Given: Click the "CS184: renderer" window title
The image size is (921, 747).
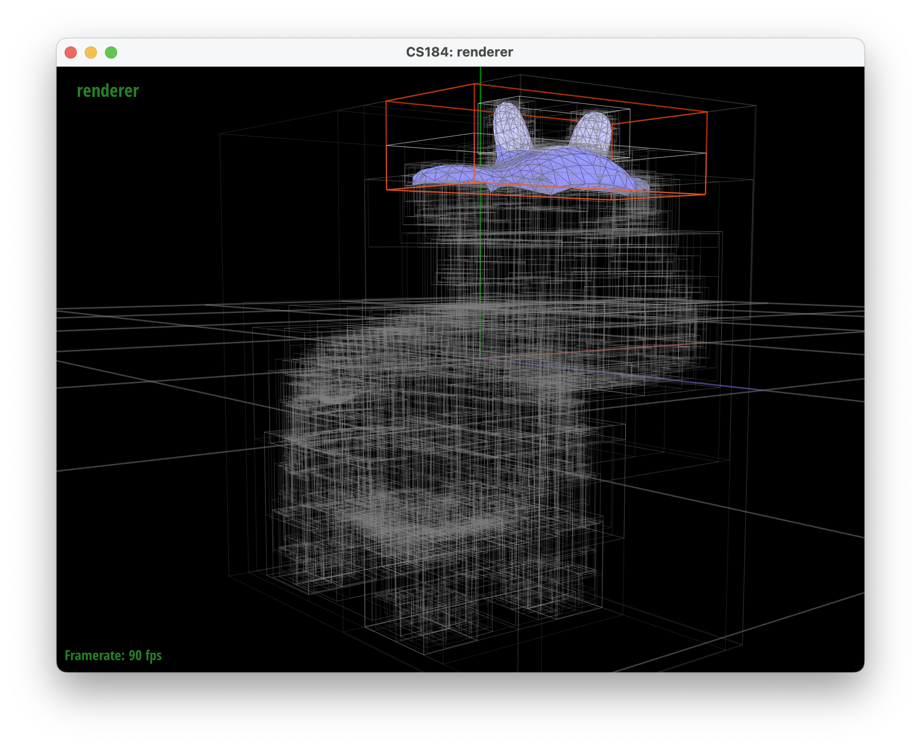Looking at the screenshot, I should pos(459,52).
